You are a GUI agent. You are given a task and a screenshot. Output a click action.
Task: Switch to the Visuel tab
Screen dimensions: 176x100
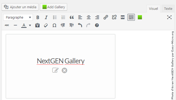click(x=153, y=9)
